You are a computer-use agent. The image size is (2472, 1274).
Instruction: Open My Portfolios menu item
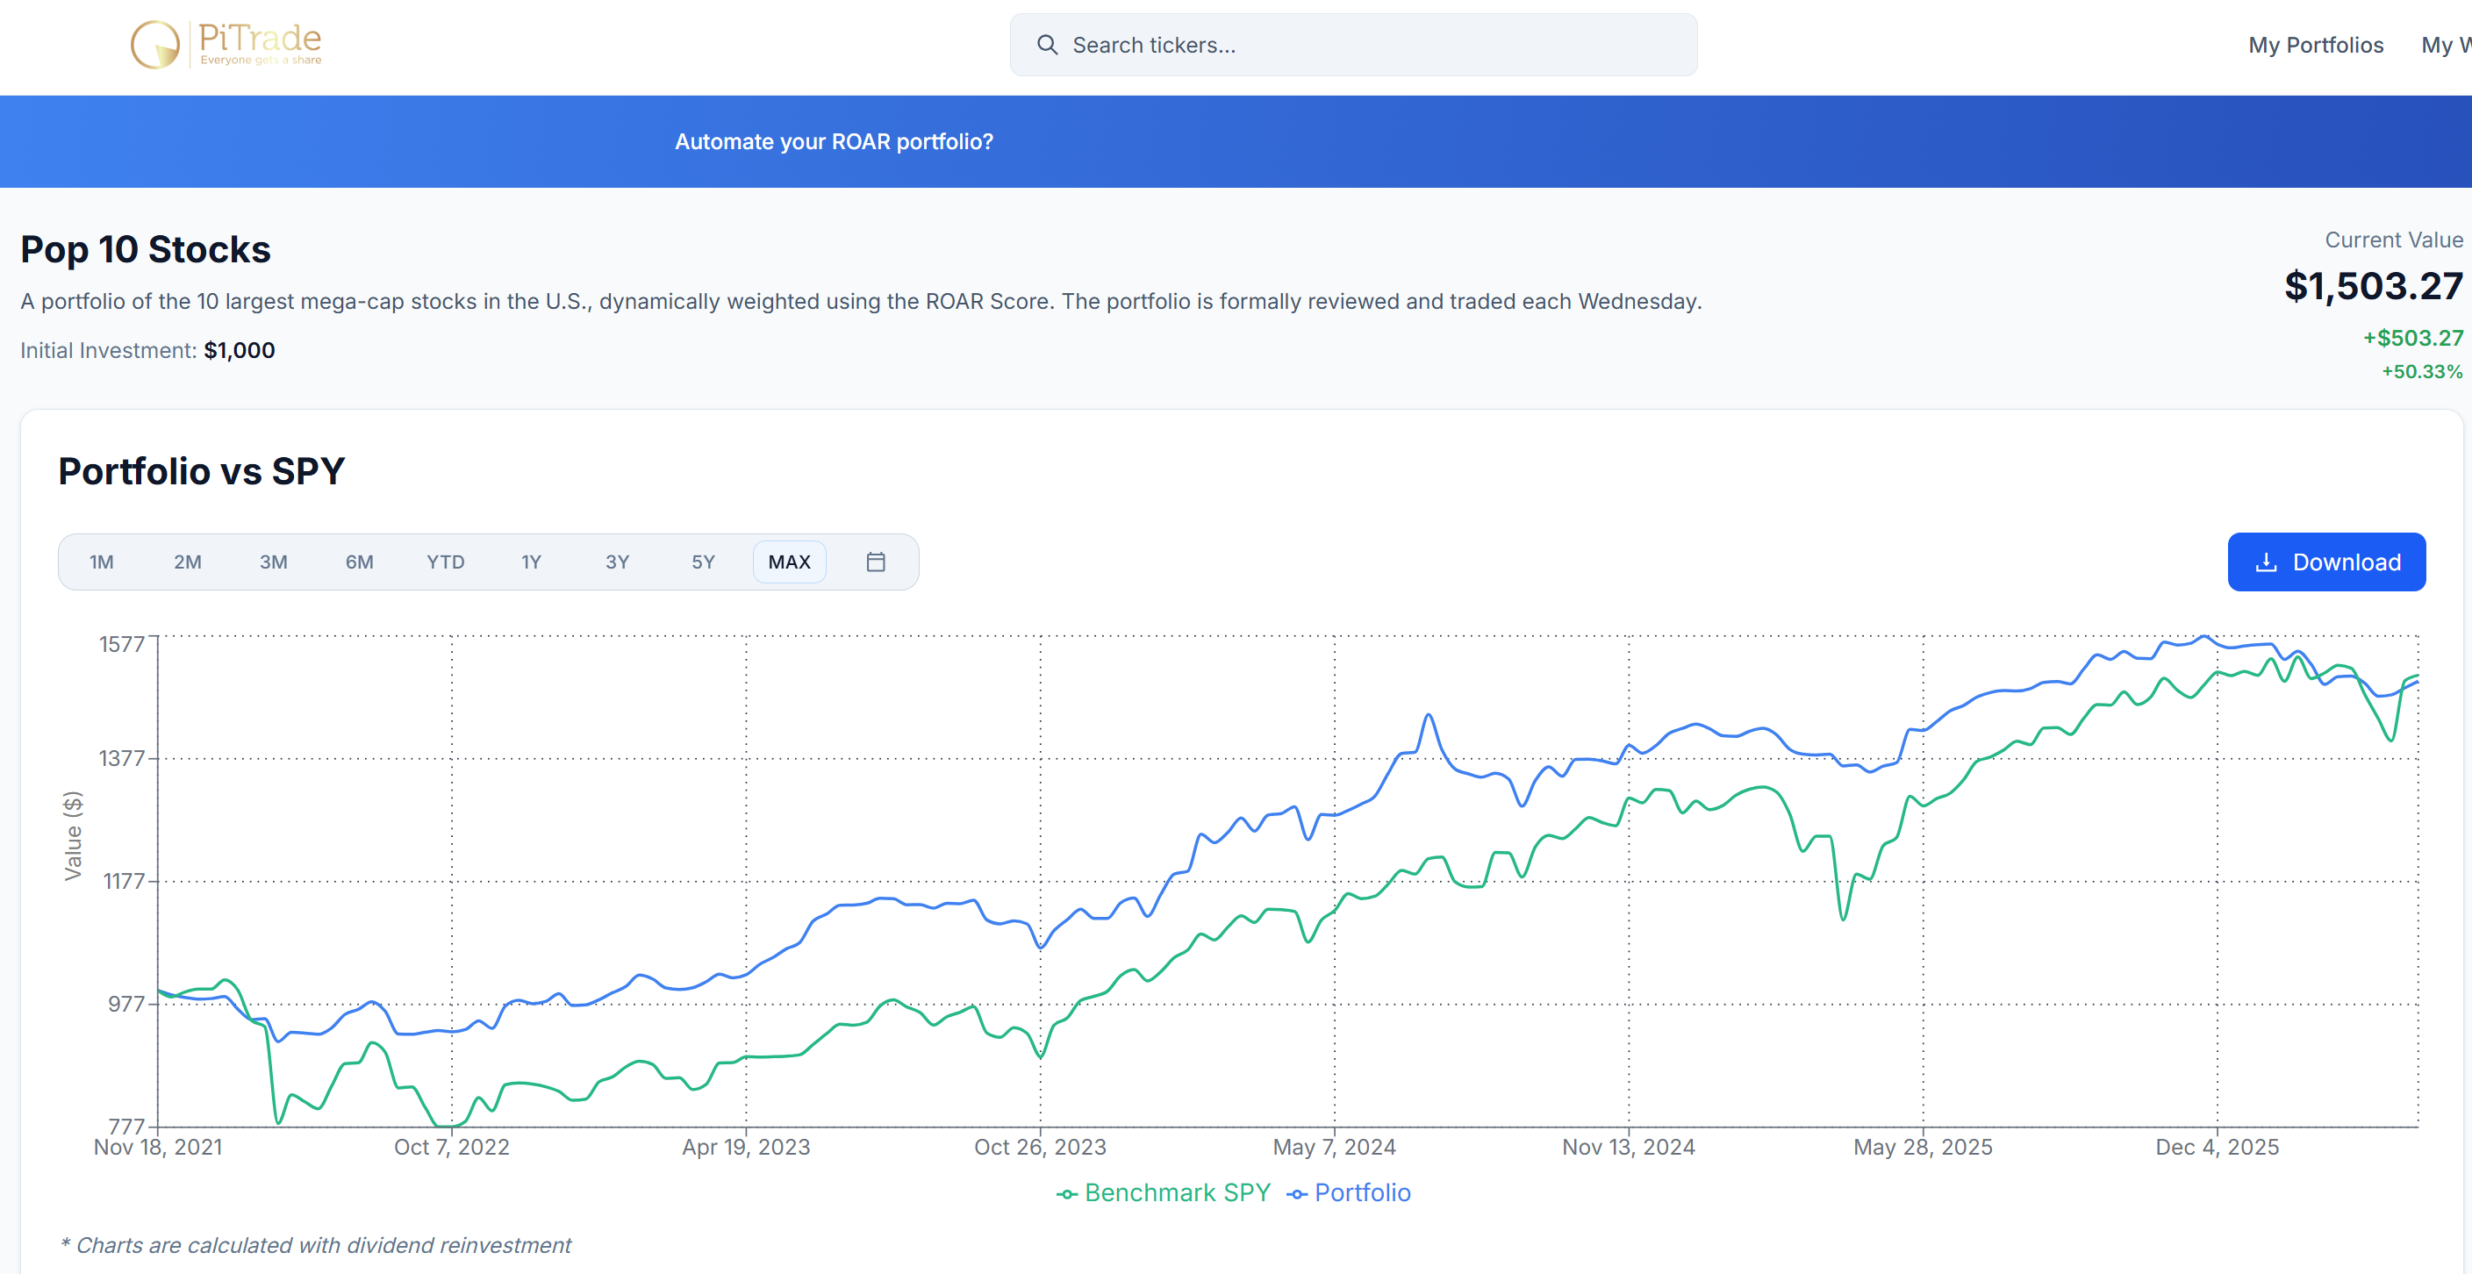pyautogui.click(x=2315, y=45)
